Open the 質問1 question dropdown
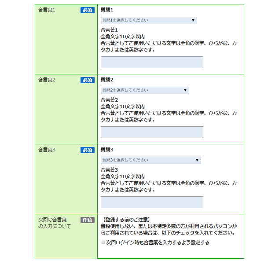The image size is (279, 268). pyautogui.click(x=148, y=20)
